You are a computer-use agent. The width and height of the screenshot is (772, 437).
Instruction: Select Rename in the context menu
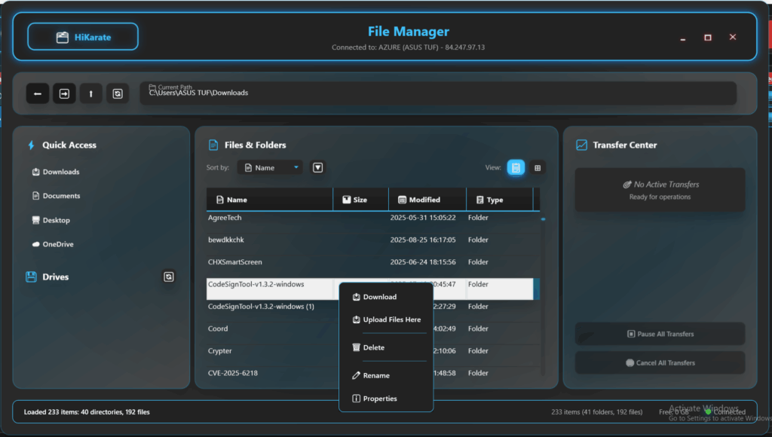(376, 375)
